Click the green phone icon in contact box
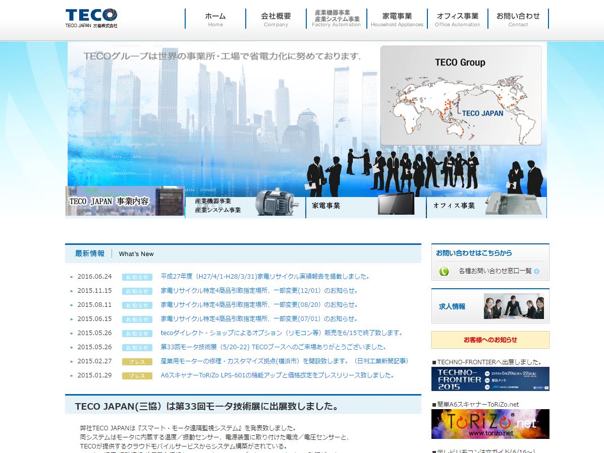The height and width of the screenshot is (453, 604). 444,272
